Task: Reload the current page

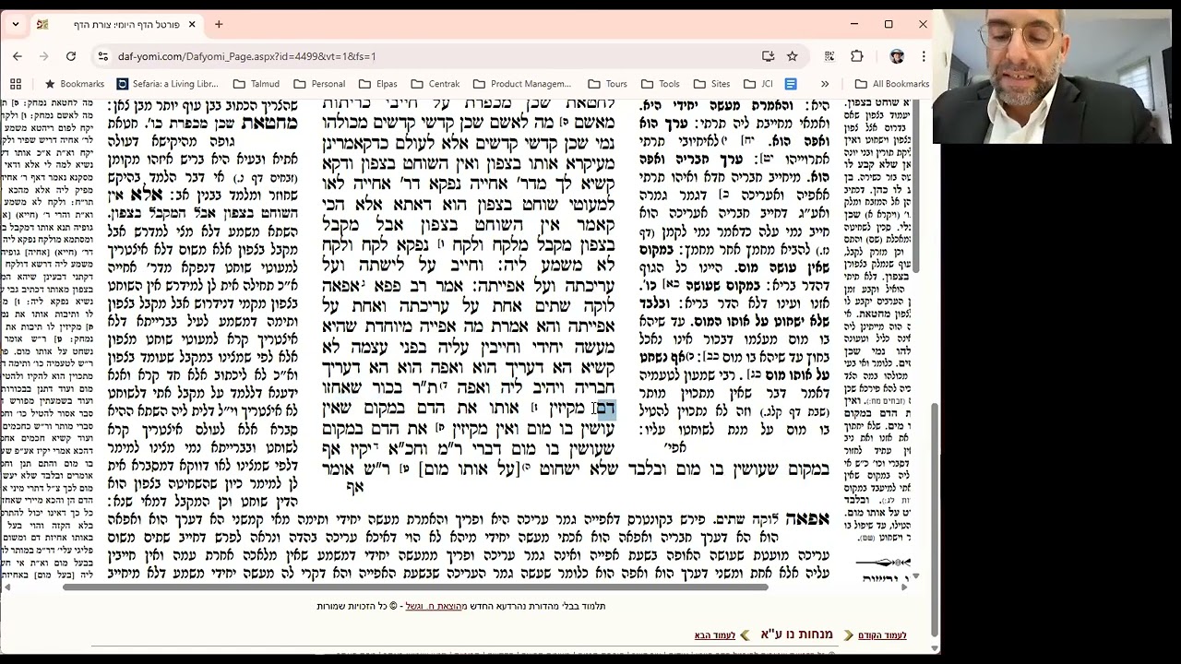Action: pyautogui.click(x=71, y=56)
